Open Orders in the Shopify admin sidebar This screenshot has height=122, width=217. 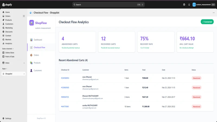[x=8, y=16]
